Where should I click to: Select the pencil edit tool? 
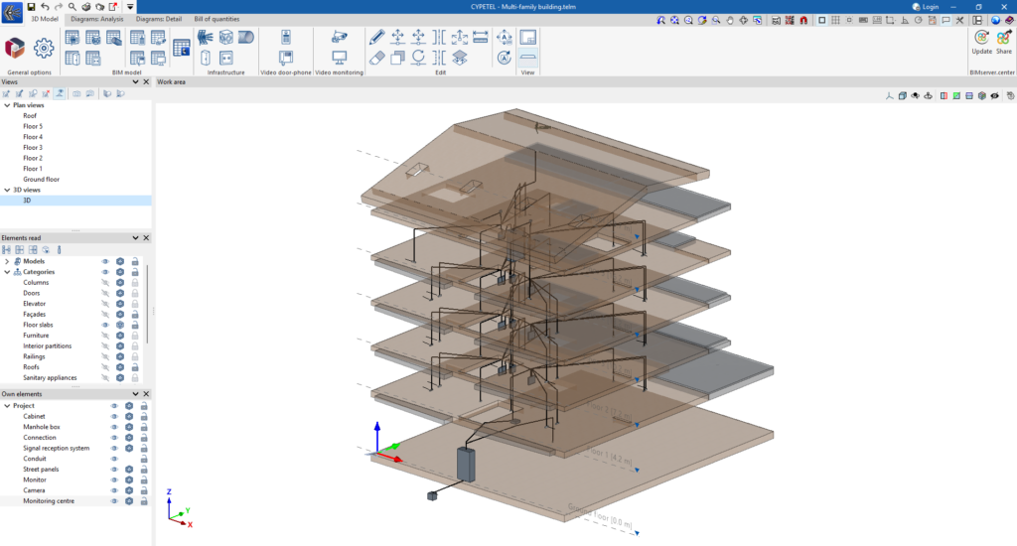[x=376, y=38]
